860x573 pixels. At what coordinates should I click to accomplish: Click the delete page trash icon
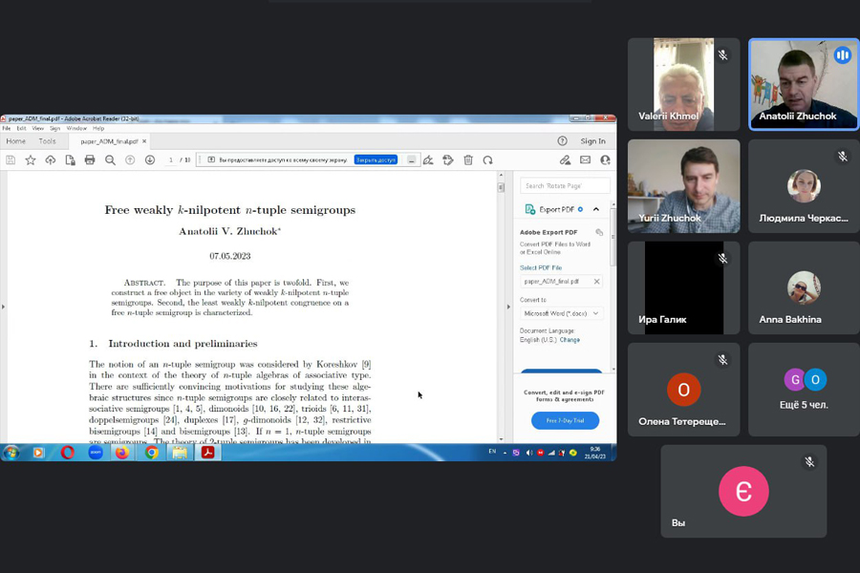468,160
